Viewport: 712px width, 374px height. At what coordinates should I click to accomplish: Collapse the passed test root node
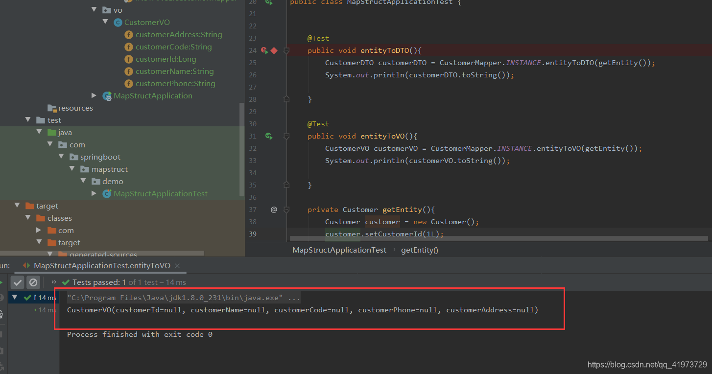(x=15, y=297)
